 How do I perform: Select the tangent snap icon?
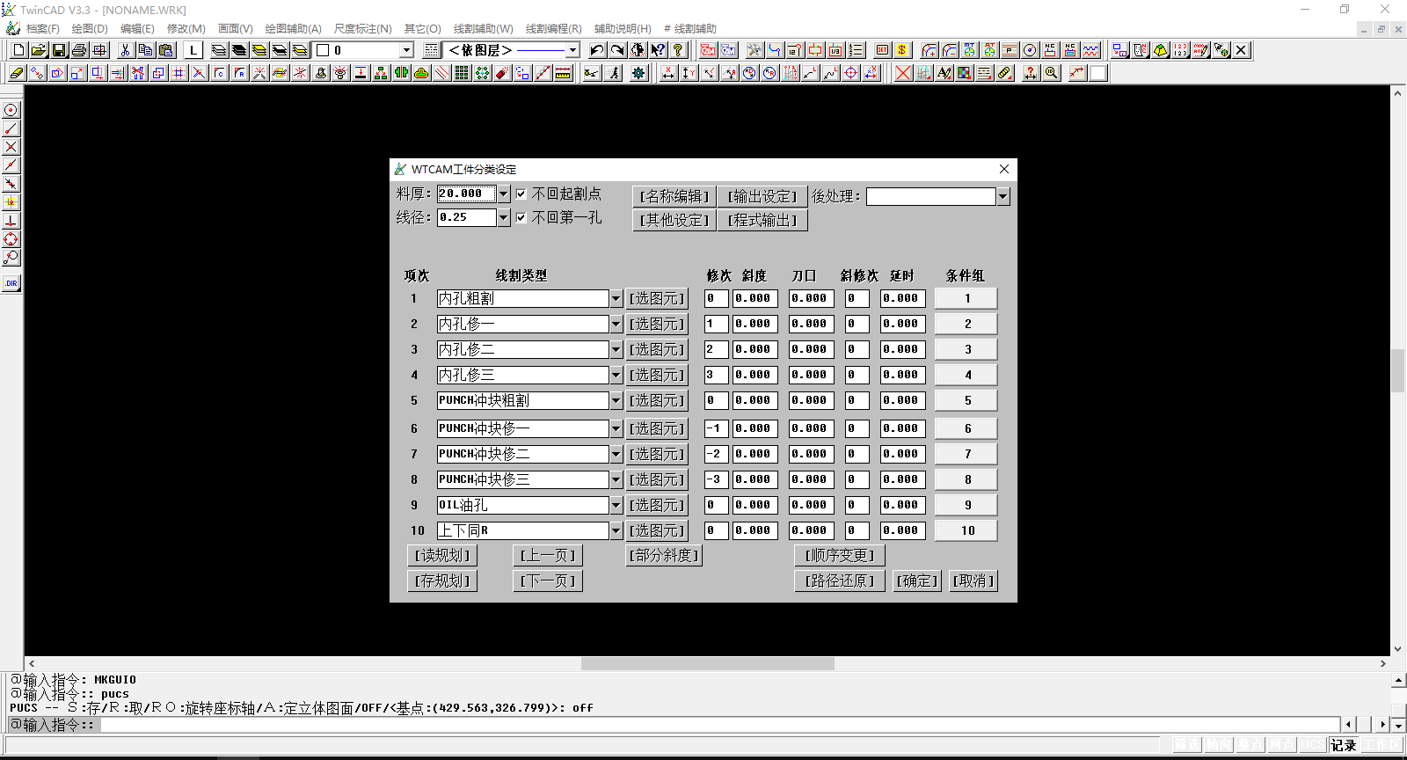tap(11, 258)
